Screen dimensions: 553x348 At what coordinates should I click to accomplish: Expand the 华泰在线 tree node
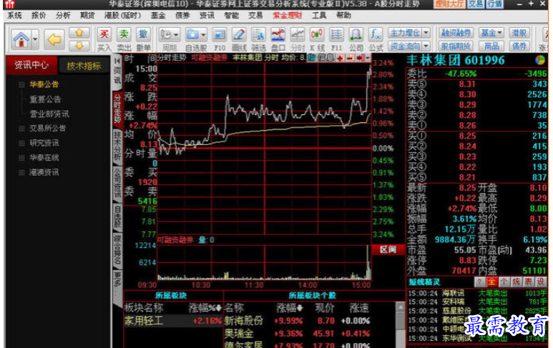click(21, 158)
